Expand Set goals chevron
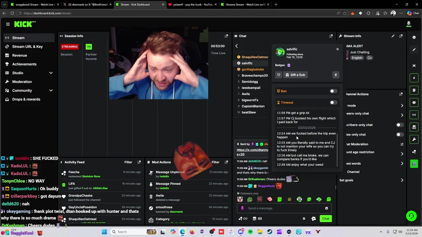This screenshot has width=422, height=237. [402, 180]
